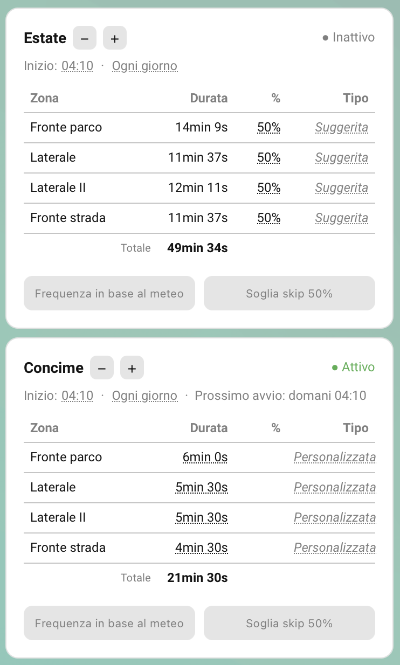This screenshot has width=400, height=665.
Task: Edit the Estate start time 04:10
Action: [77, 66]
